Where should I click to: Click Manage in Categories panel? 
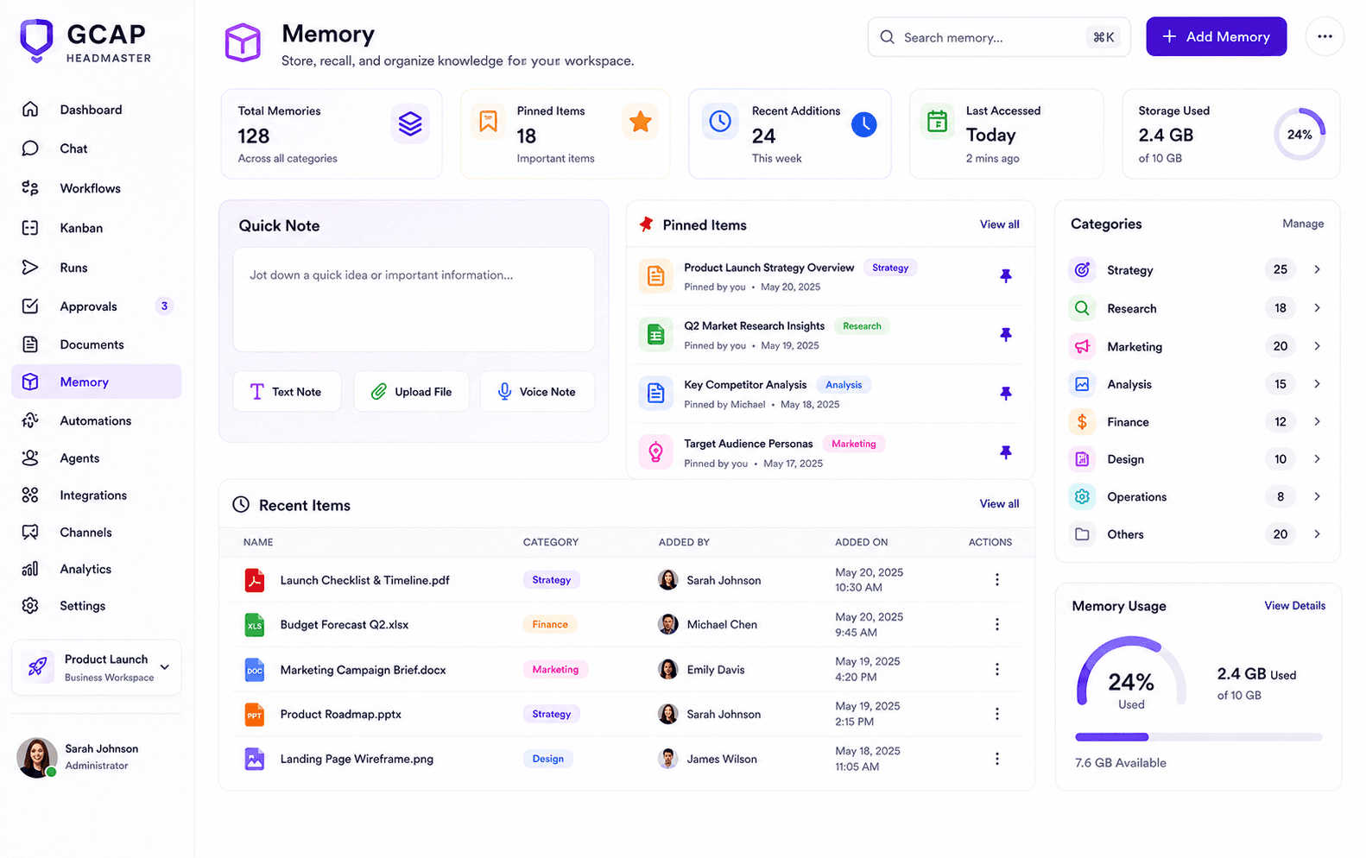tap(1303, 224)
